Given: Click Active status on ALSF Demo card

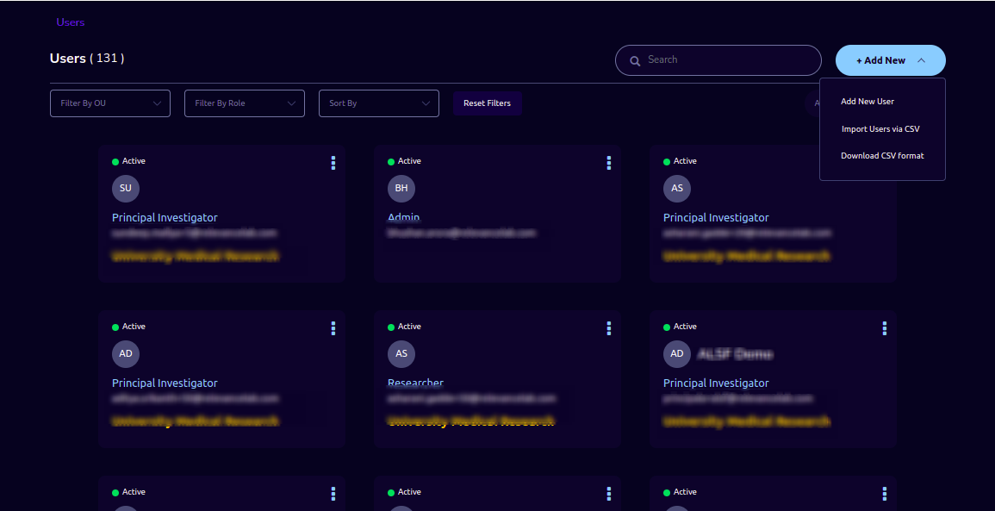Looking at the screenshot, I should (x=681, y=327).
